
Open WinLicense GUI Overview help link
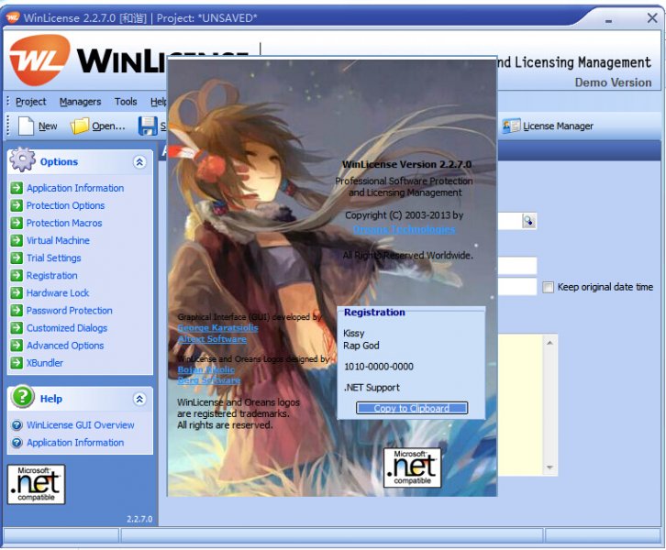[x=81, y=424]
